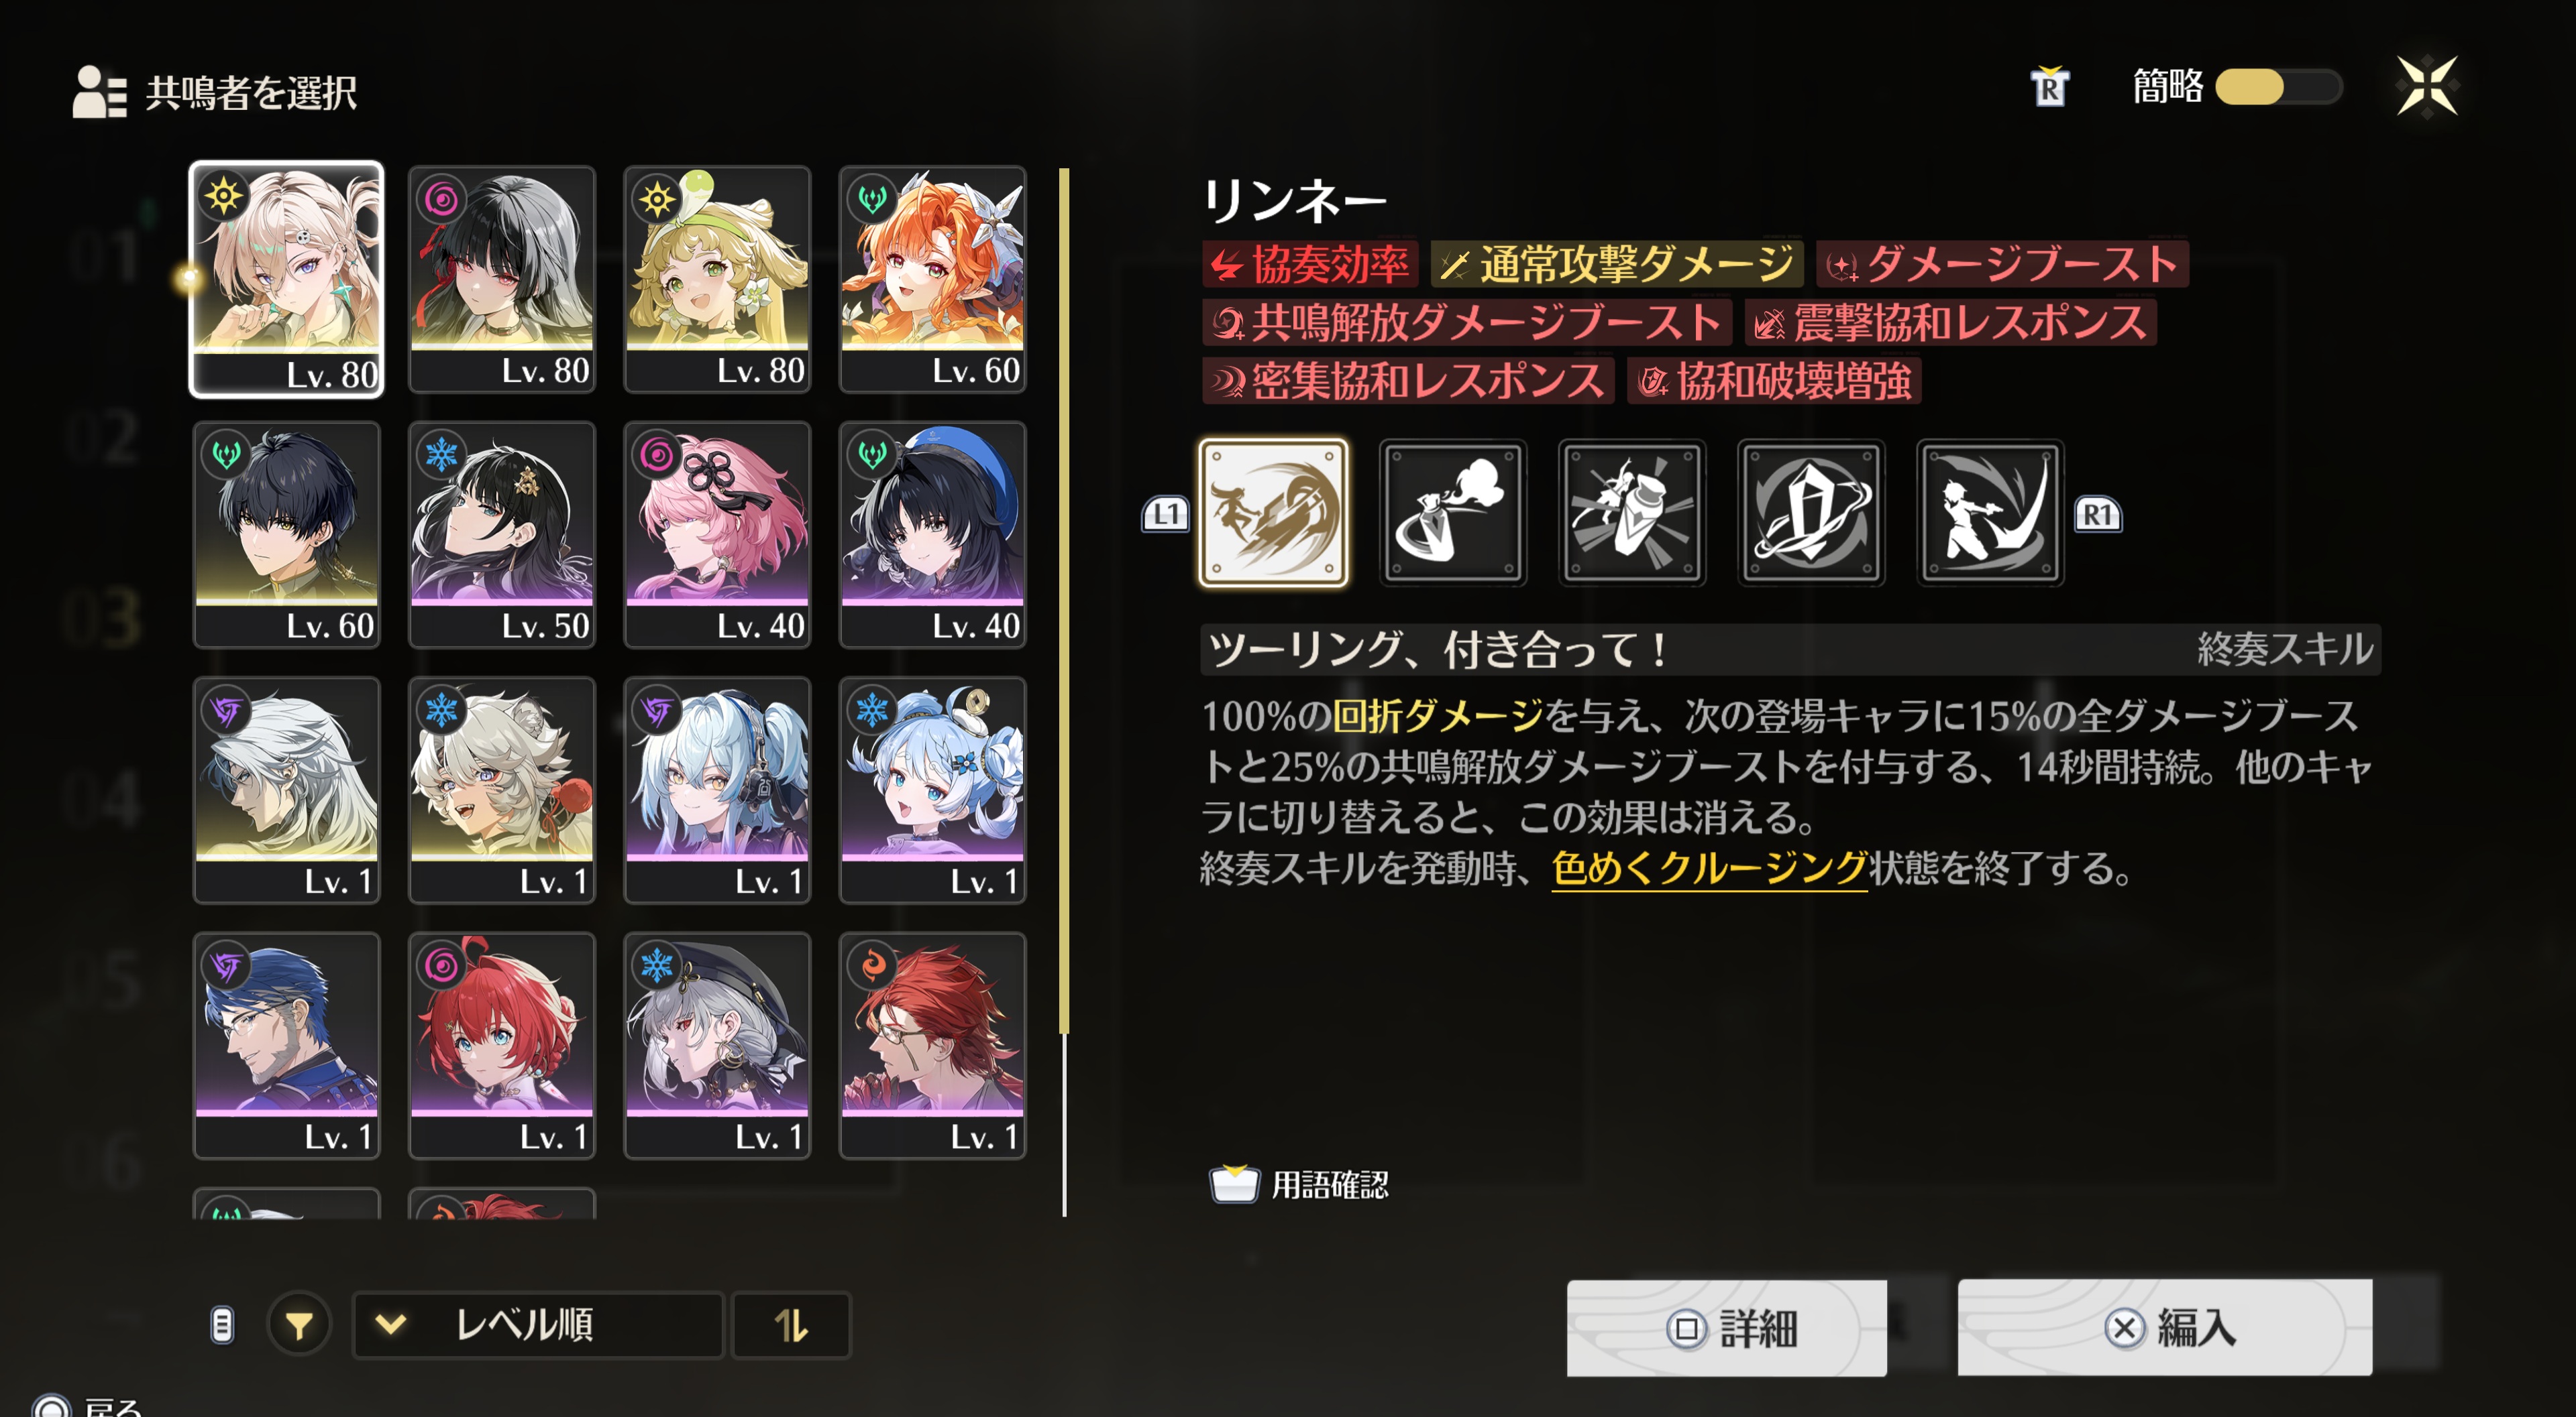Click the 編入 button

pyautogui.click(x=2165, y=1327)
